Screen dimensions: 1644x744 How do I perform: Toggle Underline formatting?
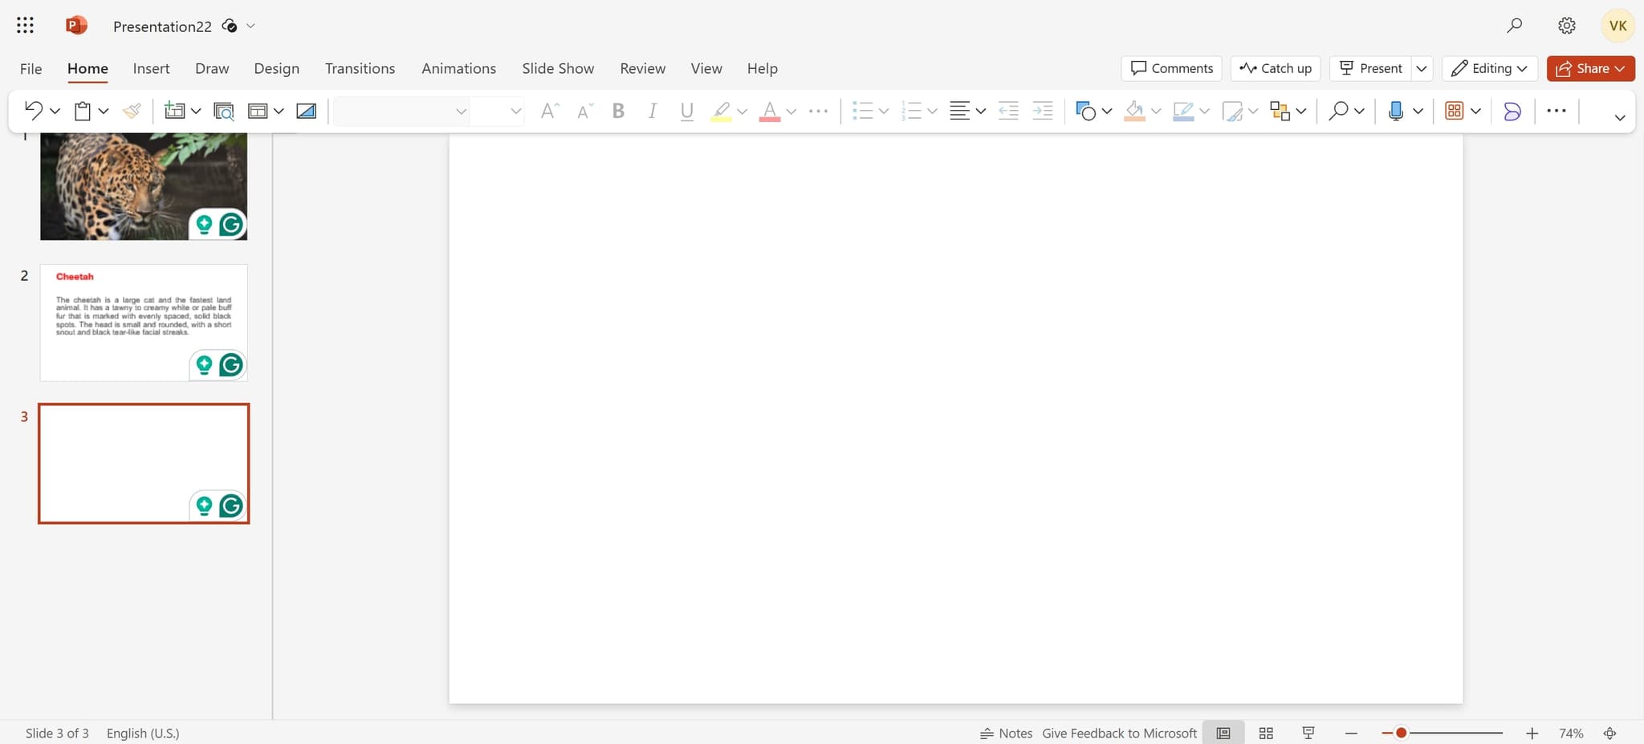coord(686,111)
